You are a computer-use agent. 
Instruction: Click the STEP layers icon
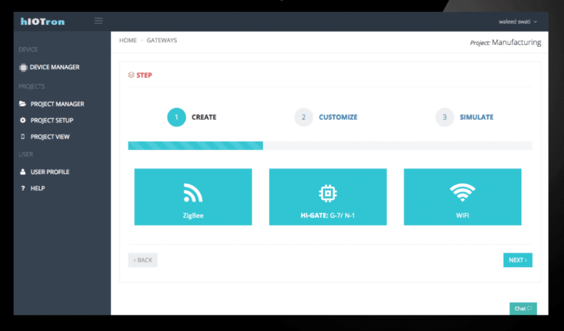131,75
